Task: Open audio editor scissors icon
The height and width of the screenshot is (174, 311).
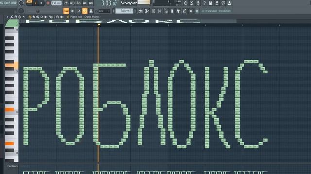Action: pyautogui.click(x=191, y=3)
